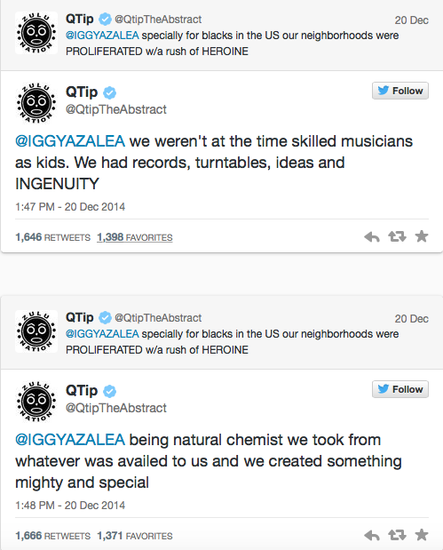Screen dimensions: 443x550
Task: Open the 1:48 PM - 20 Dec 2014 timestamp
Action: (70, 505)
